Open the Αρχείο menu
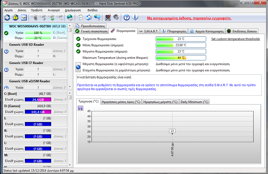Screen dimensions: 268x174 click(x=9, y=10)
